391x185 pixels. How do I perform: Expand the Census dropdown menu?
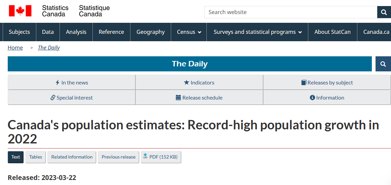tap(189, 32)
